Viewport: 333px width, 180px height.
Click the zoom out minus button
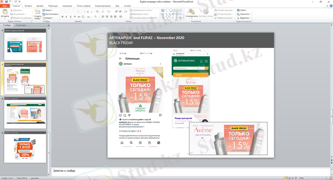(306, 178)
